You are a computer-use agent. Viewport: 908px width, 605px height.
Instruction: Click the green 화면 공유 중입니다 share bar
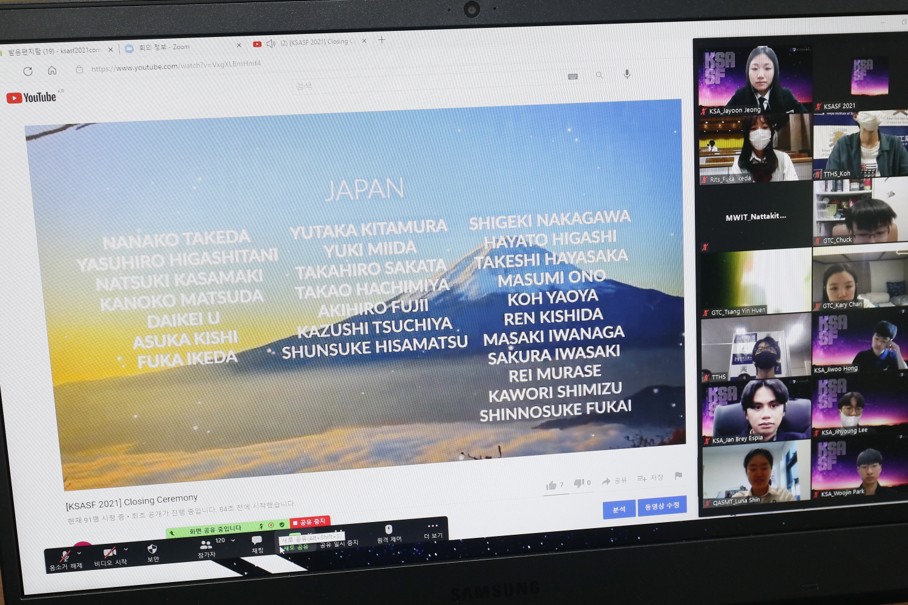(x=215, y=530)
